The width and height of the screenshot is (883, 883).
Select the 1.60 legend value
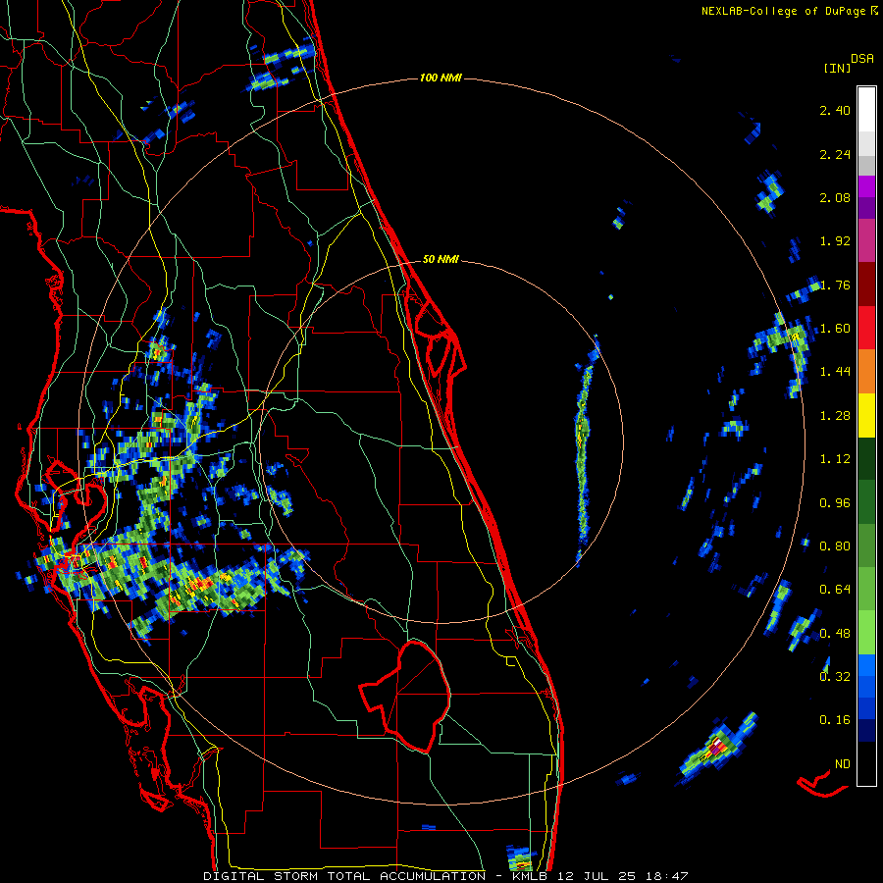[835, 329]
